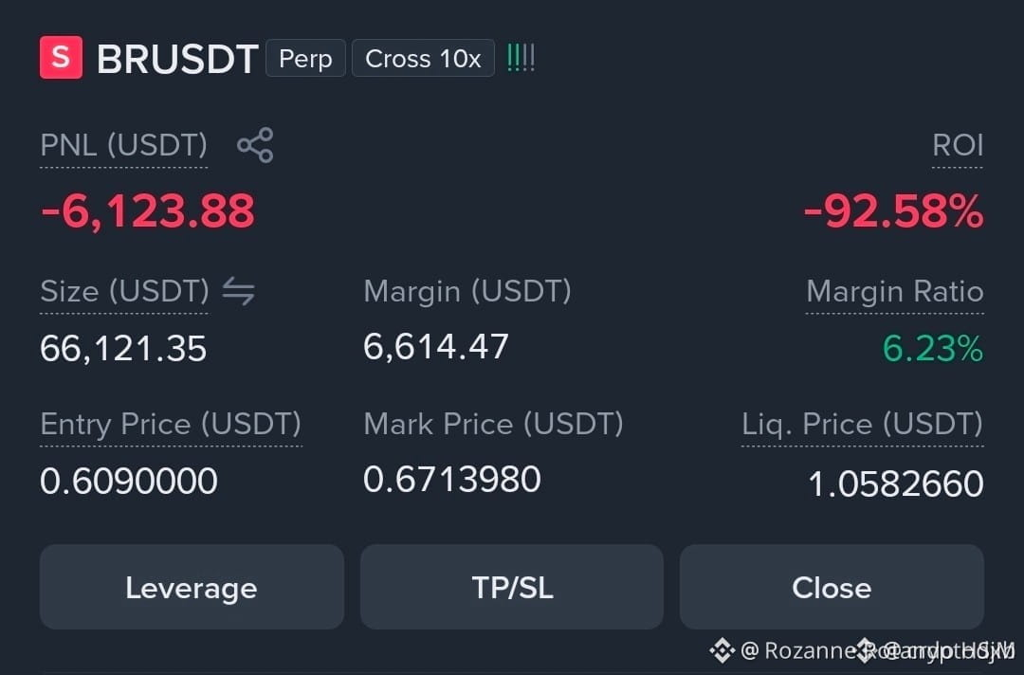Click the green 6.23% margin ratio value
The width and height of the screenshot is (1024, 675).
tap(933, 348)
